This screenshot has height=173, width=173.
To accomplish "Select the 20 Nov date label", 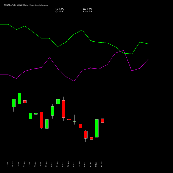I will pos(46,164).
